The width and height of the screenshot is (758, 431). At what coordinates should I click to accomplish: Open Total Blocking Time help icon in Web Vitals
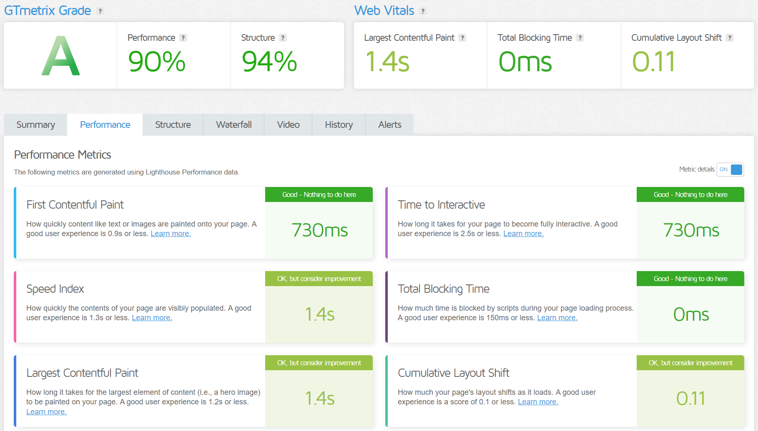click(x=580, y=38)
